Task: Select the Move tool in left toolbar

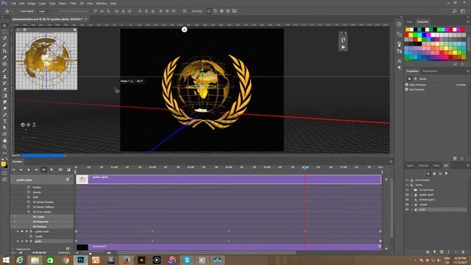Action: coord(4,26)
